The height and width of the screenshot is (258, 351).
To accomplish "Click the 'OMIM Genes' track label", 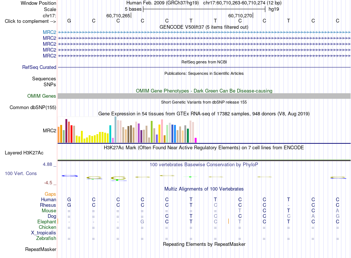I will coord(42,96).
